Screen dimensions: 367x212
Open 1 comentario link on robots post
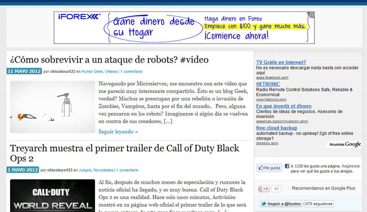[x=131, y=71]
